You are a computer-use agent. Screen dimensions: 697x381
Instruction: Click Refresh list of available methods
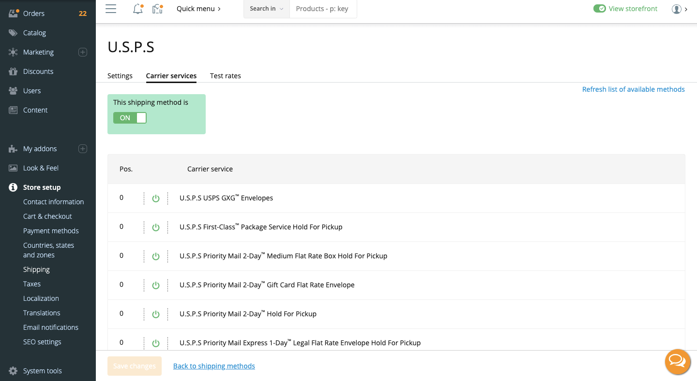coord(633,89)
